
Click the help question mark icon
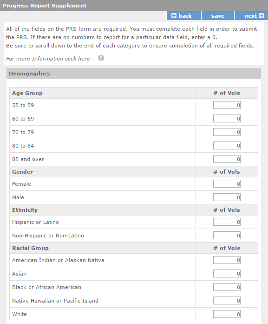(101, 58)
